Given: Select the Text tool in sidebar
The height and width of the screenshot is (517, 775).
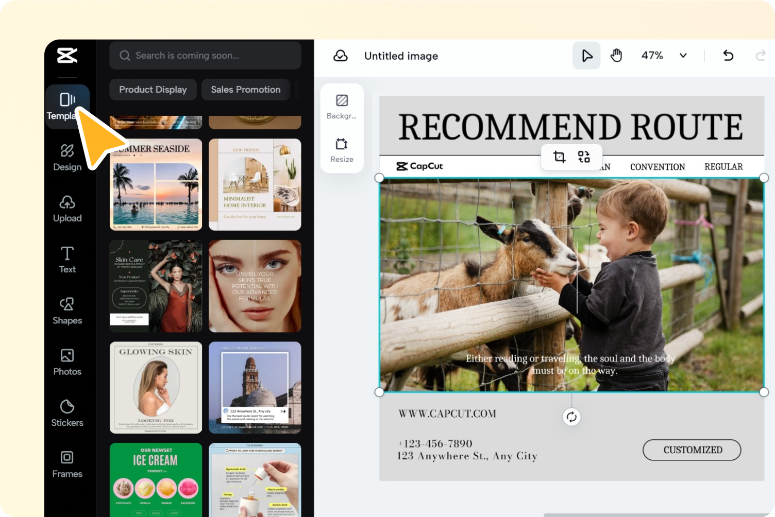Looking at the screenshot, I should pos(68,260).
